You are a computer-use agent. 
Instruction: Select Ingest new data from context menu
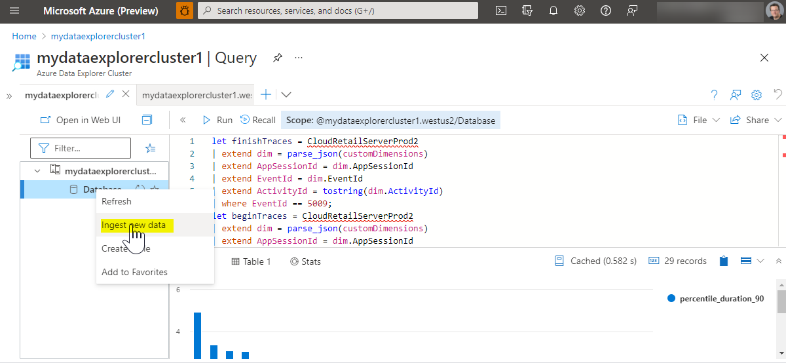coord(134,225)
